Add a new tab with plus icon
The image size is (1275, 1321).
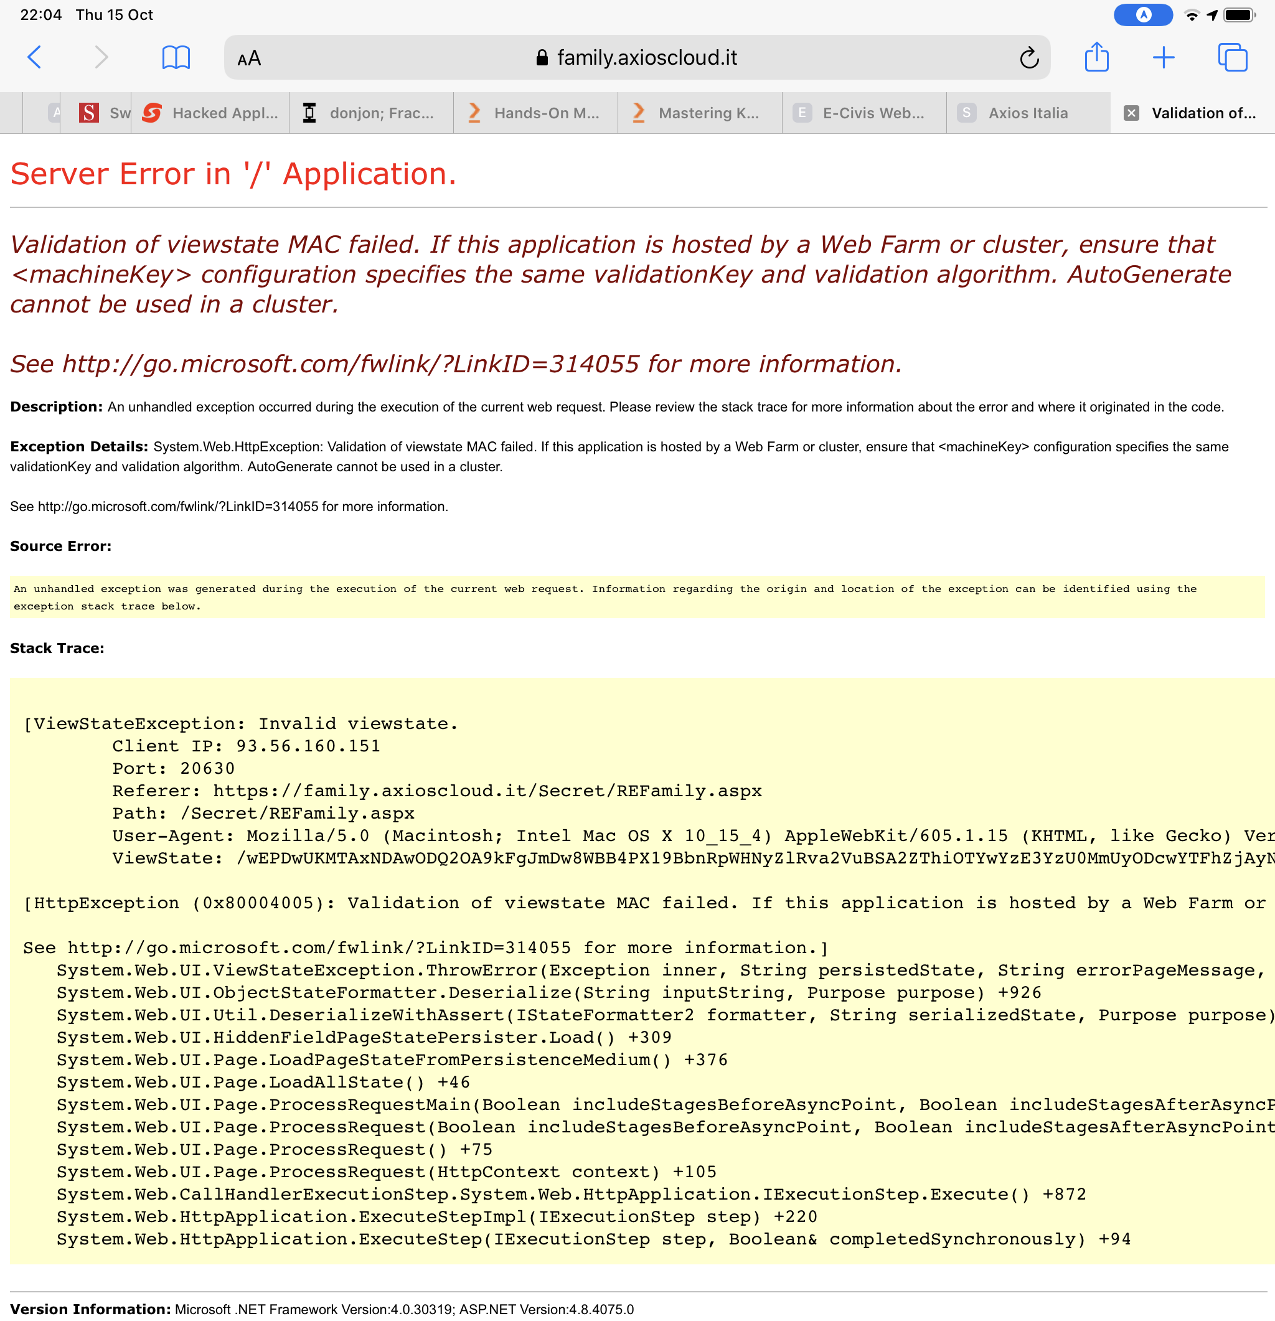[x=1163, y=57]
